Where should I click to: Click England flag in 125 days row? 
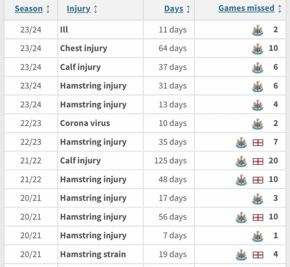point(258,161)
